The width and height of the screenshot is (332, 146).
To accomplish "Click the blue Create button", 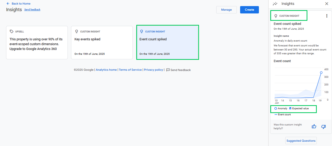I will pos(250,10).
